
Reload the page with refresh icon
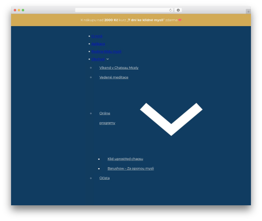(170, 10)
